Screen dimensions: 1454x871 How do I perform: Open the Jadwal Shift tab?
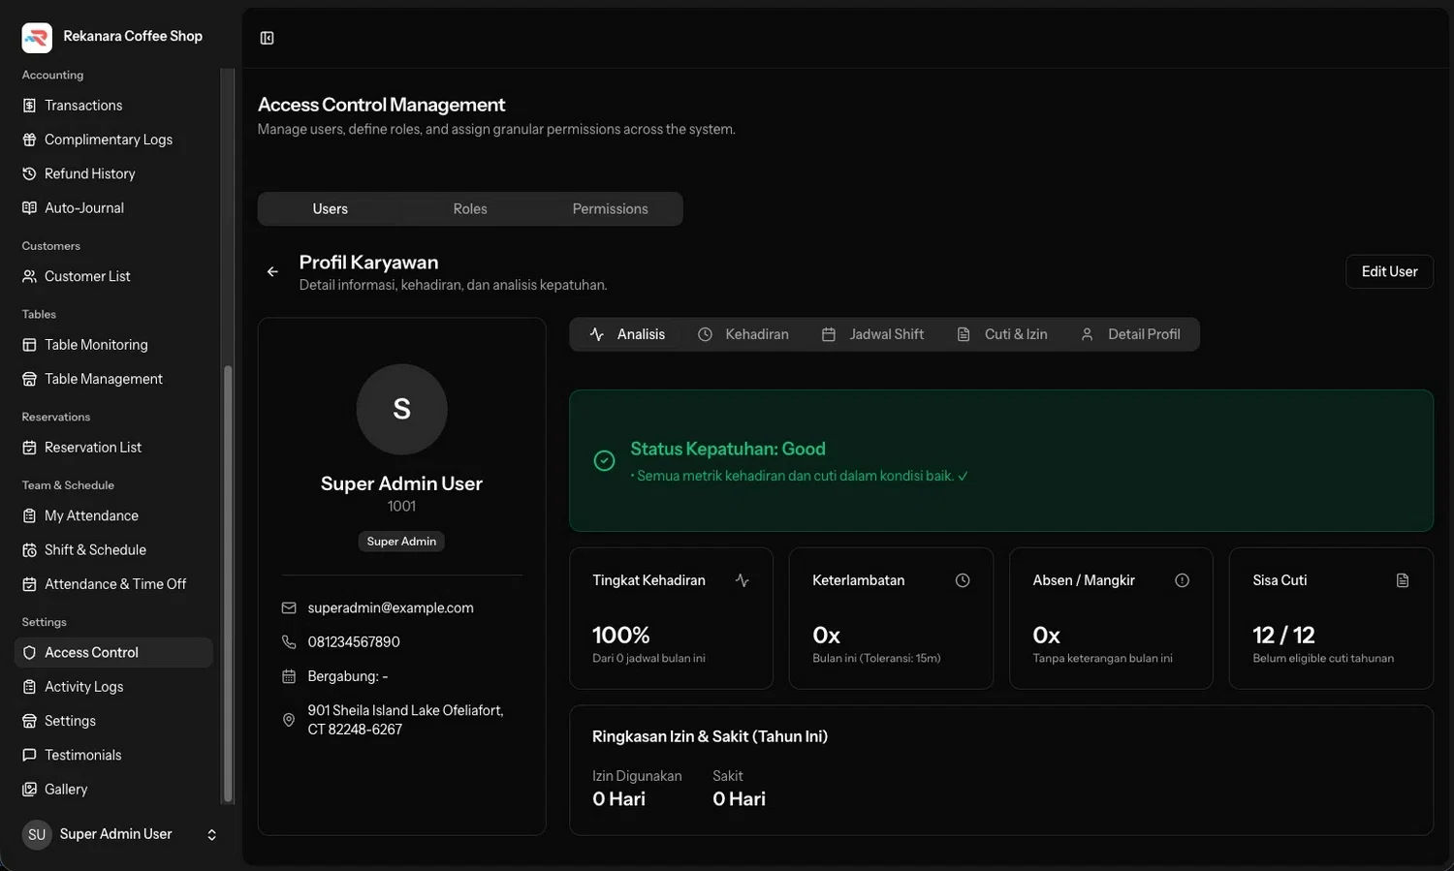pyautogui.click(x=872, y=334)
